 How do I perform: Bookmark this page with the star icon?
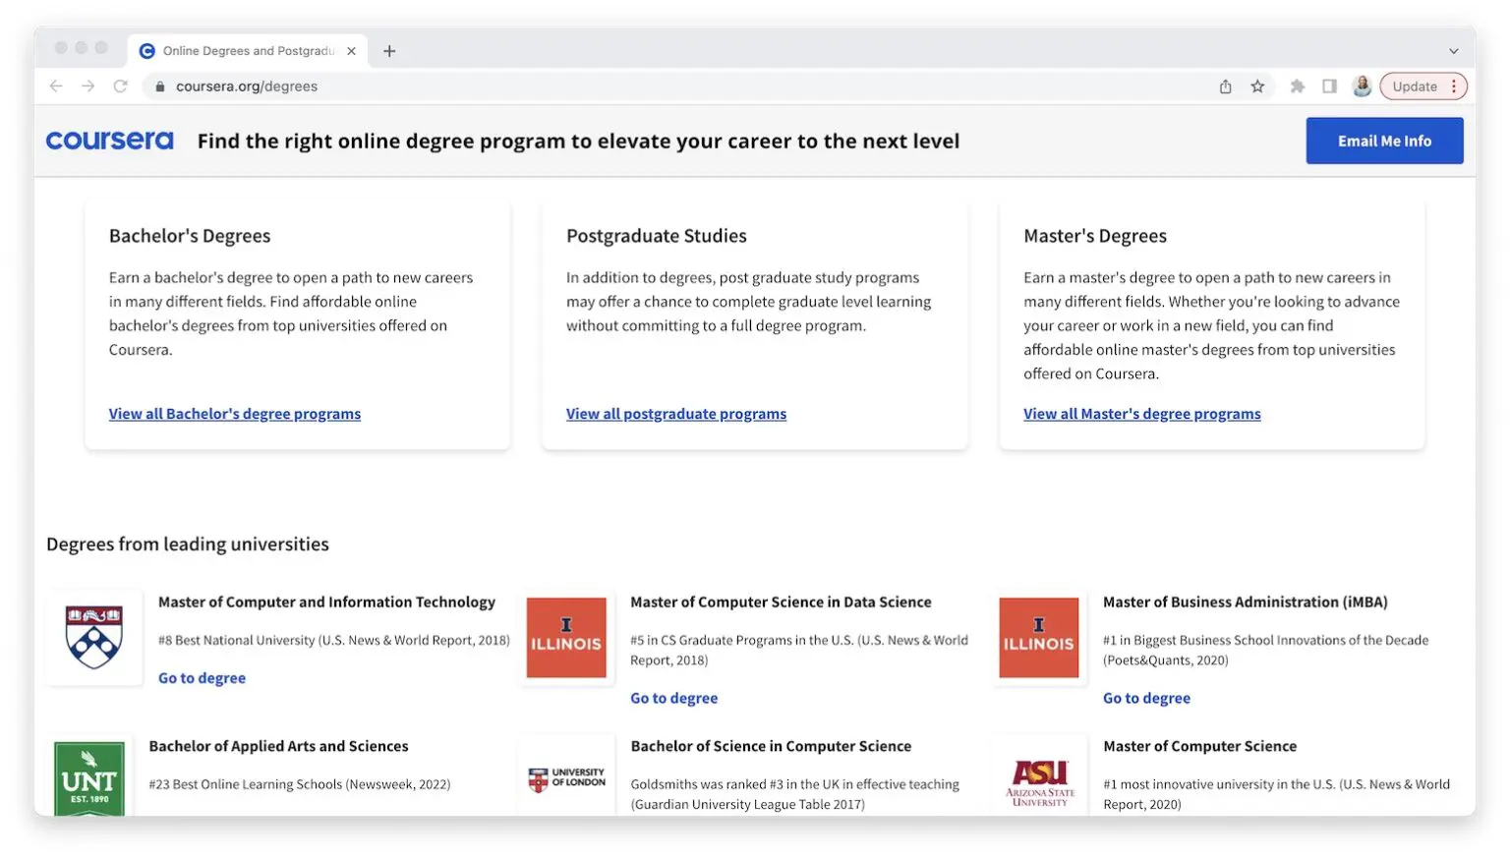pos(1258,86)
